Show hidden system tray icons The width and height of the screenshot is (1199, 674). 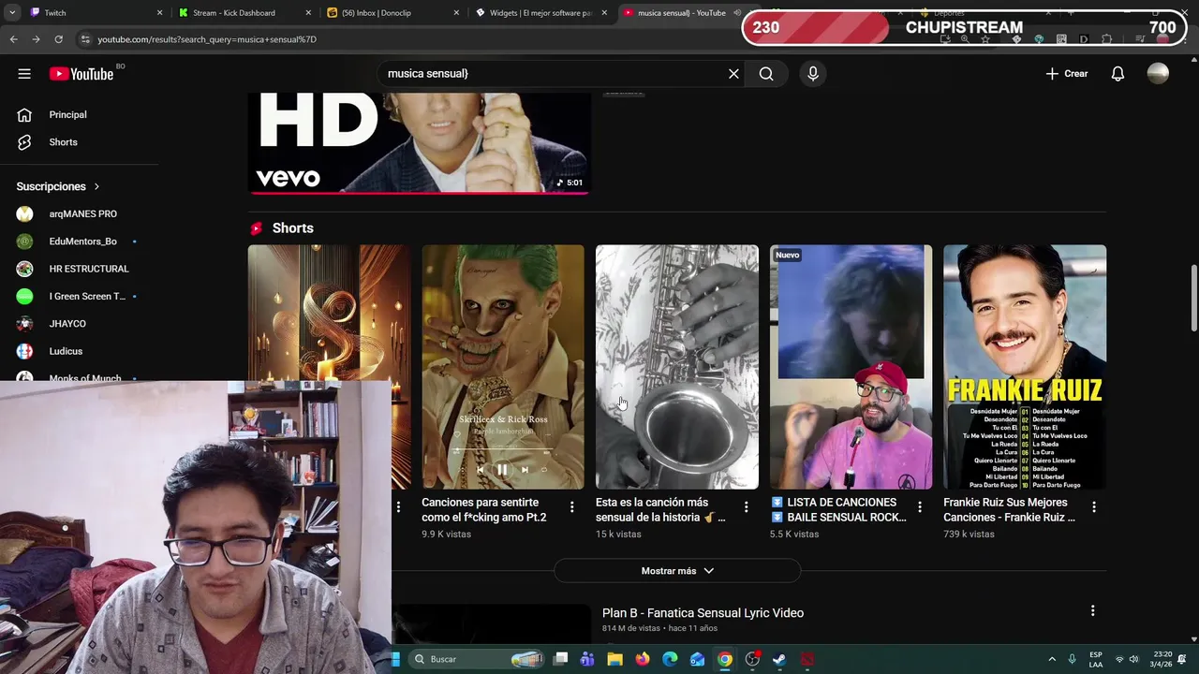[x=1052, y=659]
